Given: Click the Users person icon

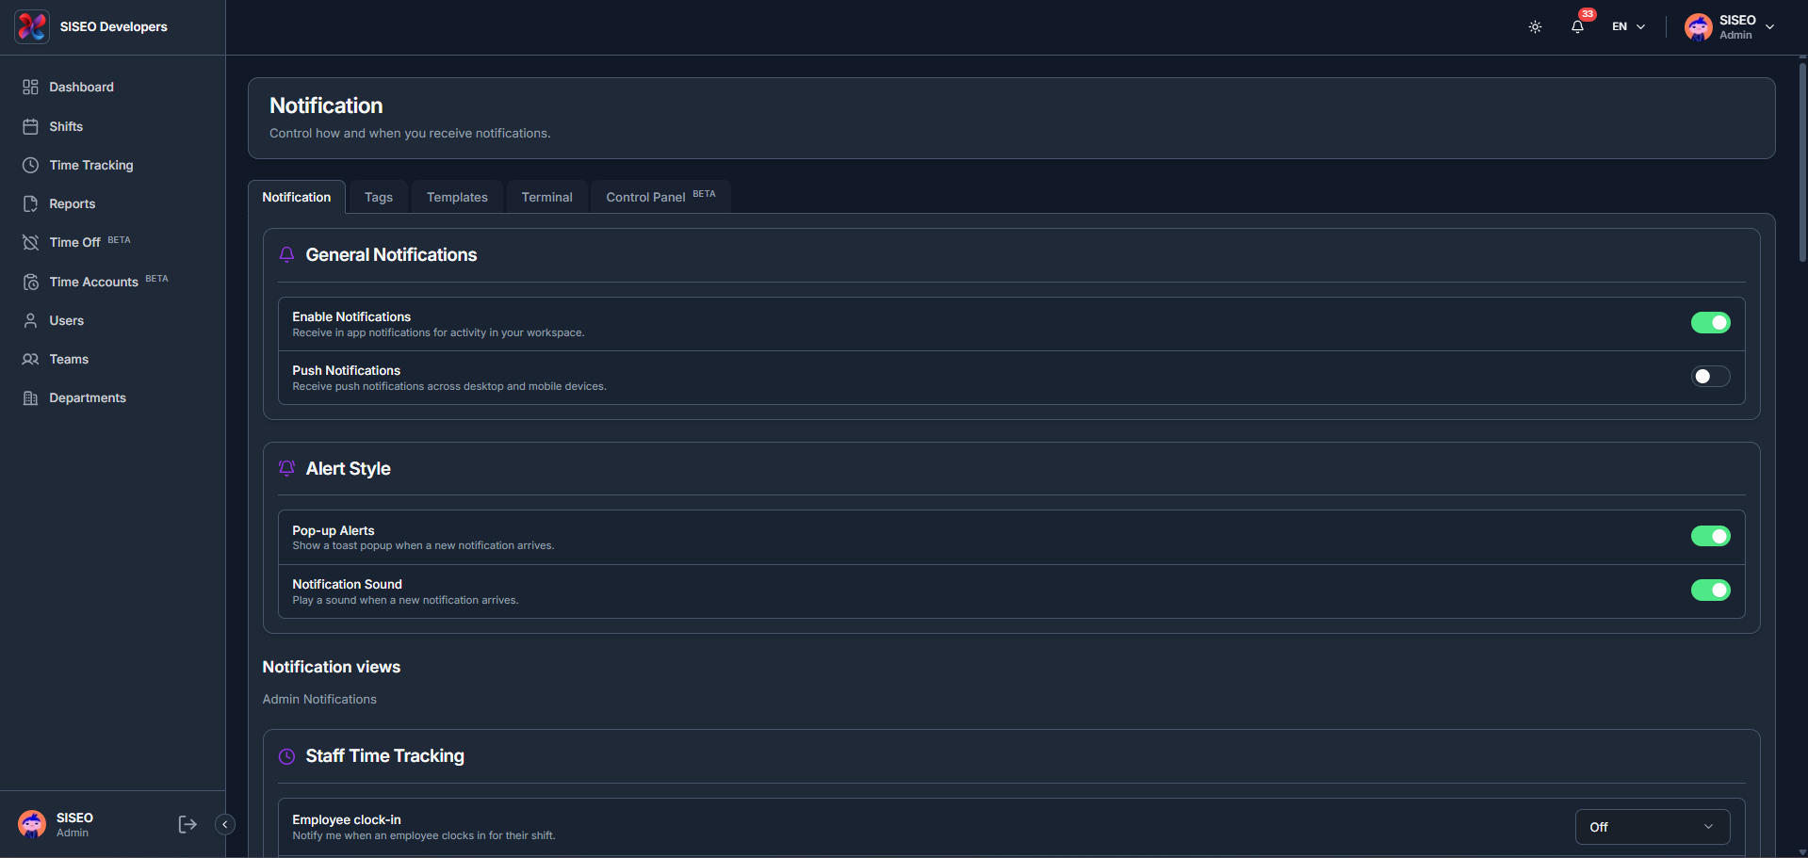Looking at the screenshot, I should pos(30,320).
